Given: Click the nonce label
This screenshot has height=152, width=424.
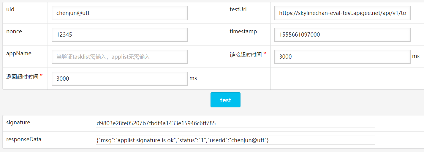Looking at the screenshot, I should point(14,32).
